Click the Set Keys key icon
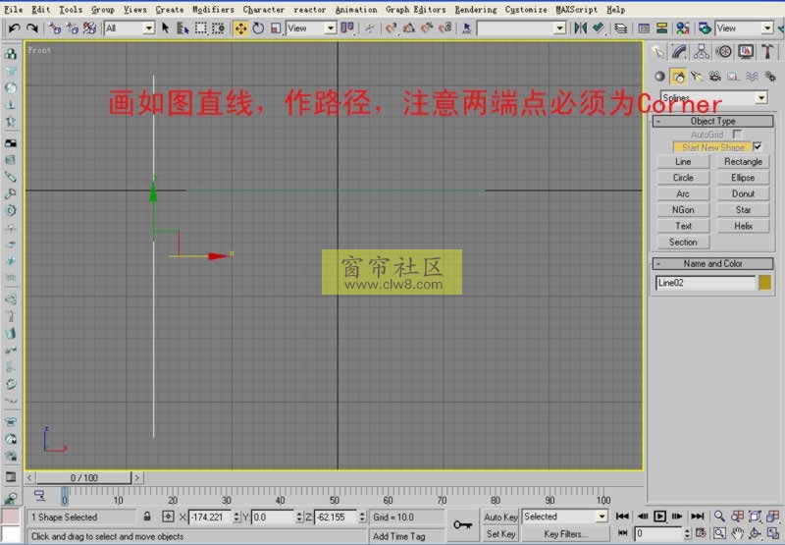Viewport: 785px width, 545px height. 462,523
